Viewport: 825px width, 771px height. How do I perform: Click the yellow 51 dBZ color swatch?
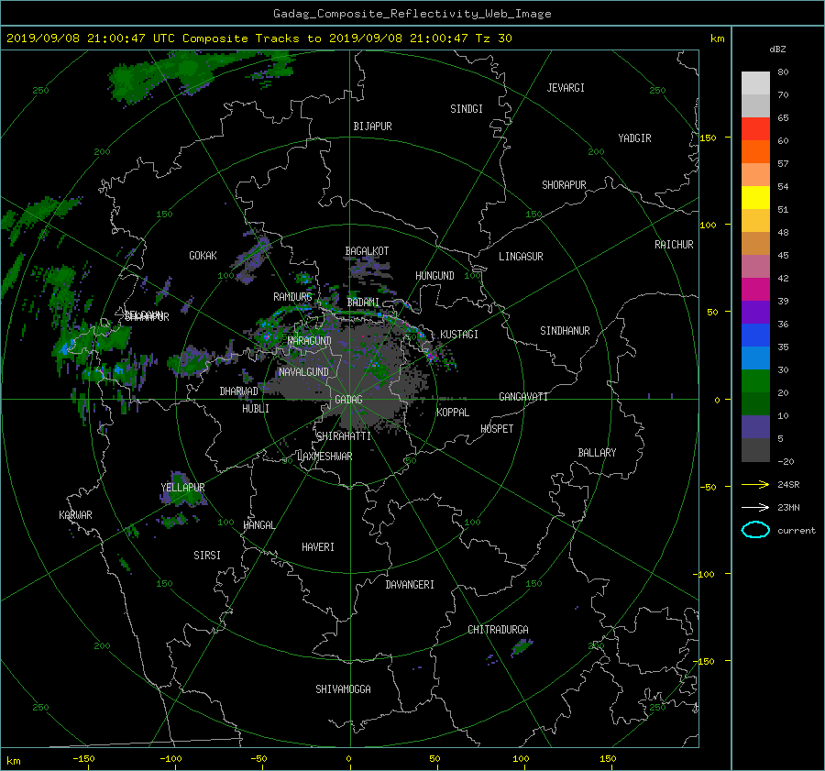[x=755, y=198]
